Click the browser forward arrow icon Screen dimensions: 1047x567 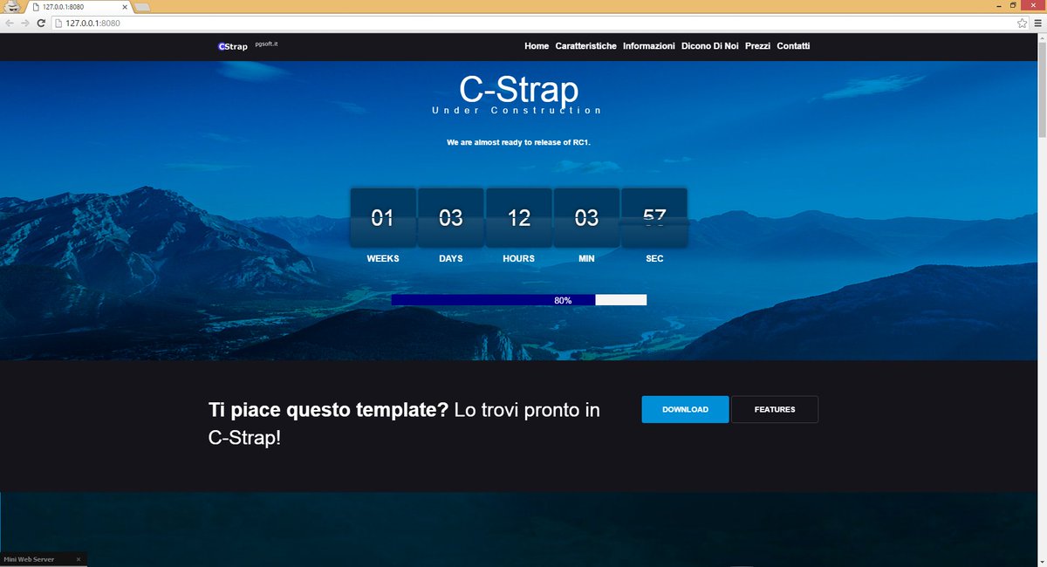click(x=24, y=24)
